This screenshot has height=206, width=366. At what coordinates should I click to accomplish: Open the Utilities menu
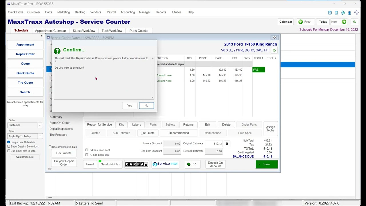point(177,12)
